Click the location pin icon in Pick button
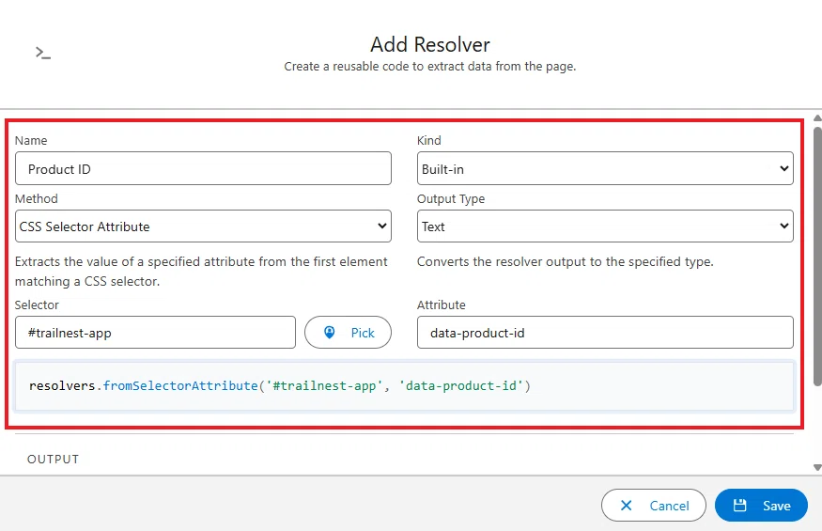This screenshot has width=822, height=531. [329, 332]
